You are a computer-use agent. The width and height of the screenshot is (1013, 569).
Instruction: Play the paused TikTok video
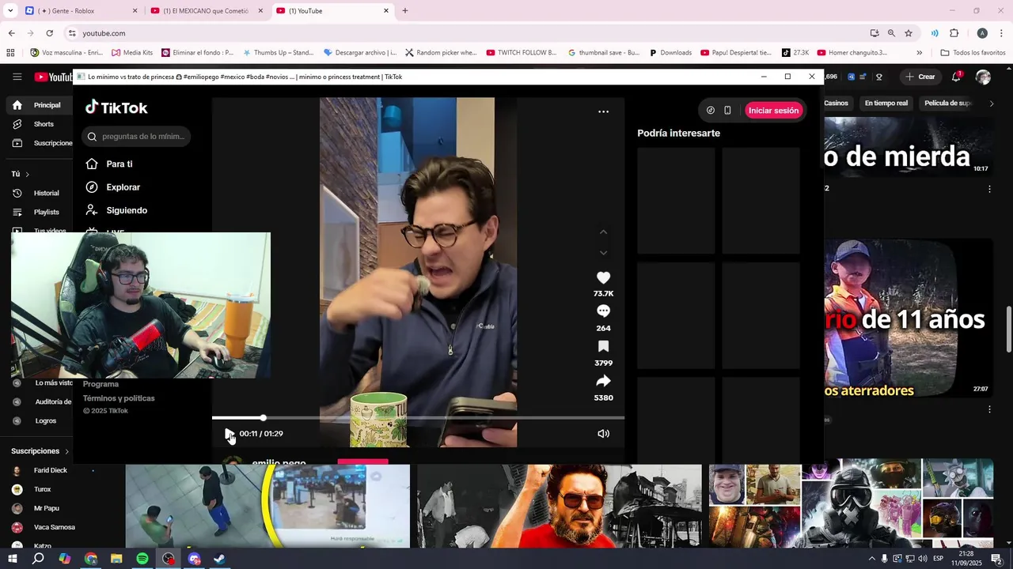pos(229,433)
